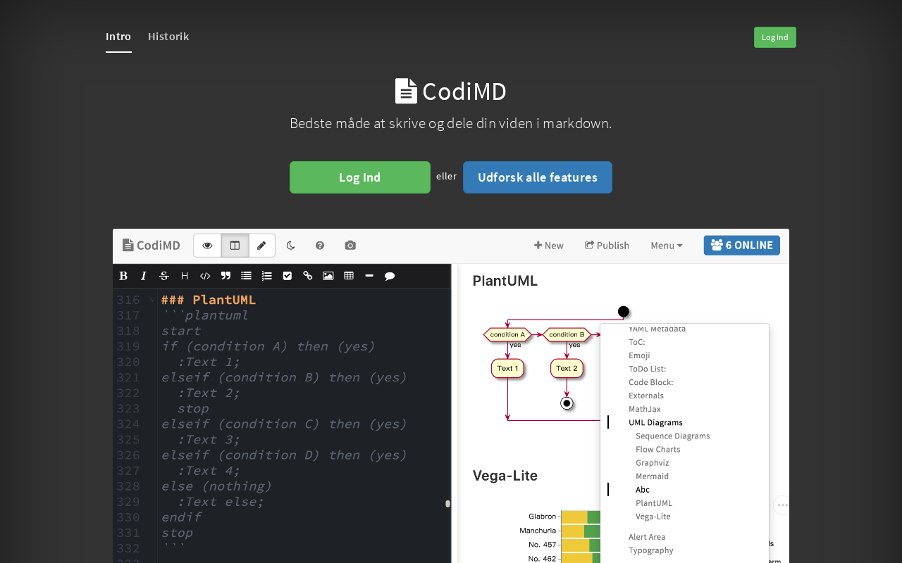Insert a code block via toolbar icon
Screen dimensions: 902x563
point(205,276)
